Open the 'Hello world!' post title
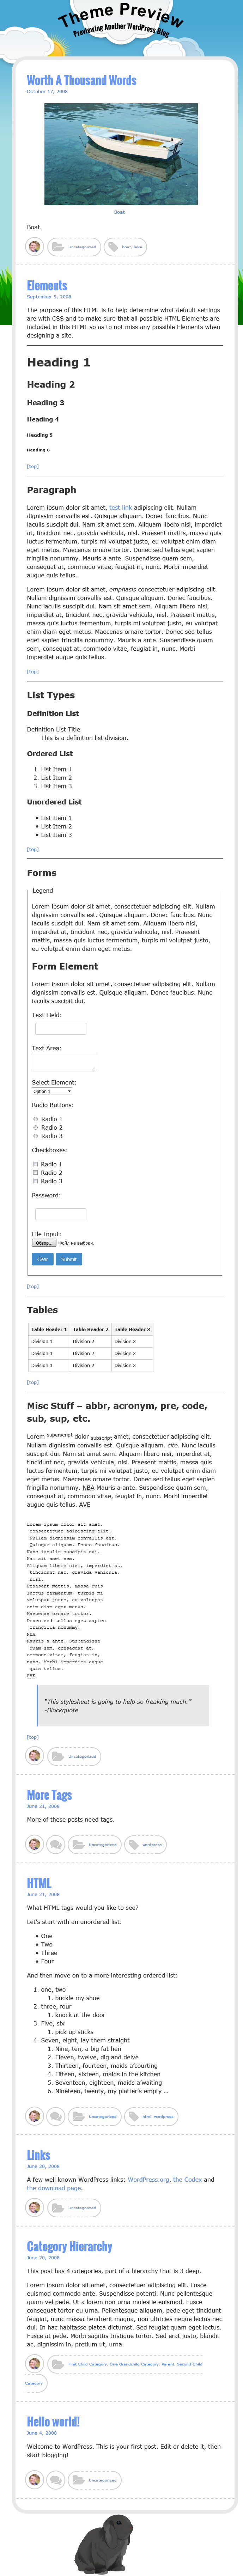This screenshot has width=243, height=2576. click(x=53, y=2421)
